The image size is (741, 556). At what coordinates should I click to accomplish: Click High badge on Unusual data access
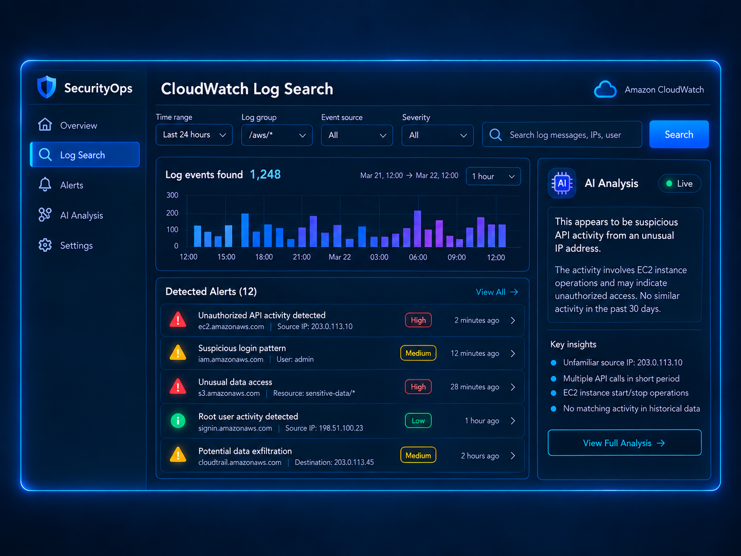point(418,387)
